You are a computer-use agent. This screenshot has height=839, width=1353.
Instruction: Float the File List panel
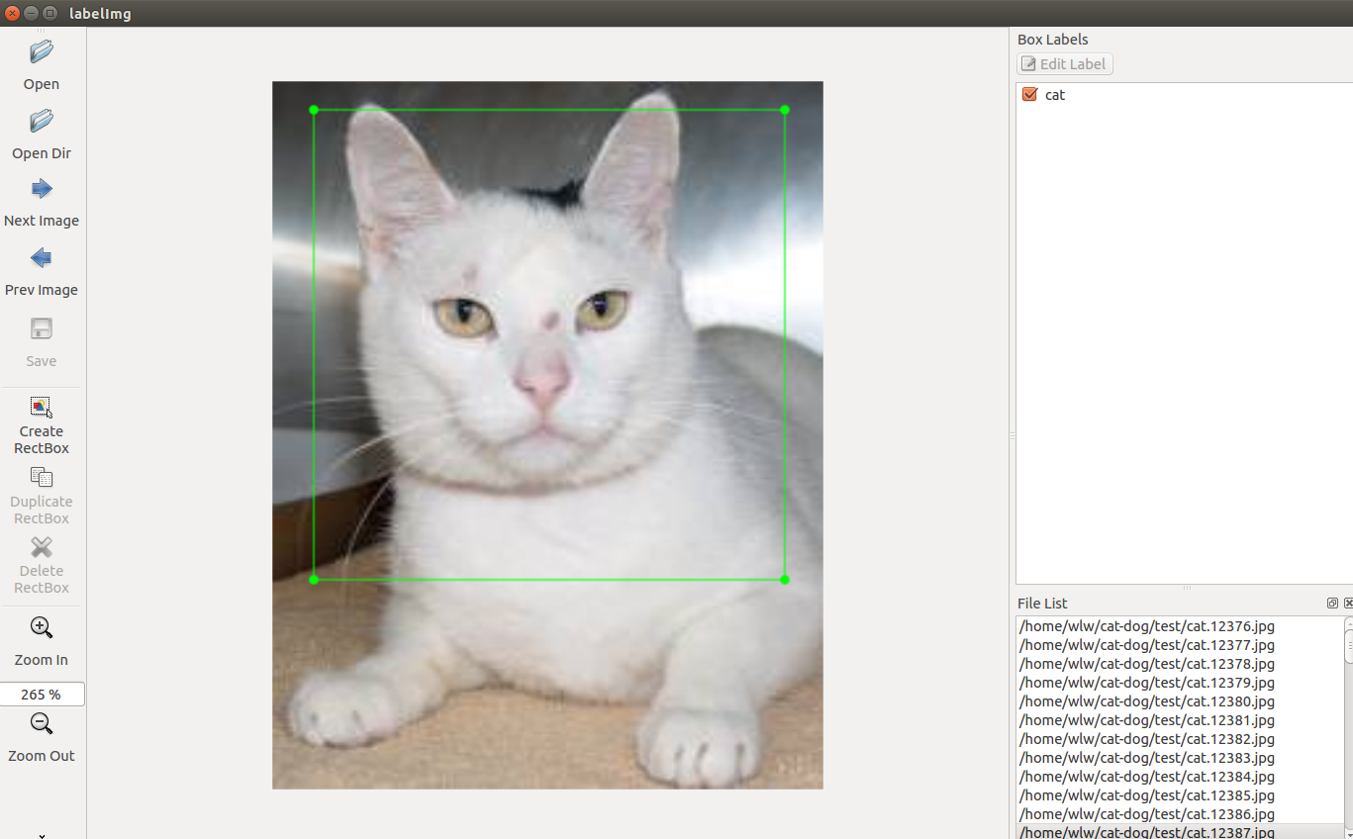coord(1332,603)
